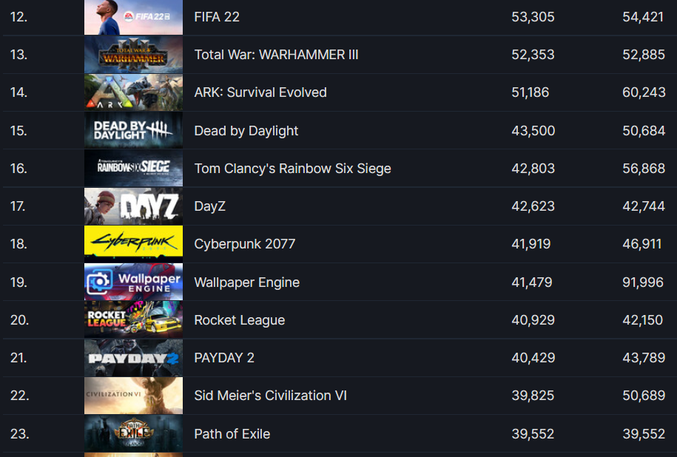Click the Wallpaper Engine title link
This screenshot has width=677, height=457.
pyautogui.click(x=246, y=282)
